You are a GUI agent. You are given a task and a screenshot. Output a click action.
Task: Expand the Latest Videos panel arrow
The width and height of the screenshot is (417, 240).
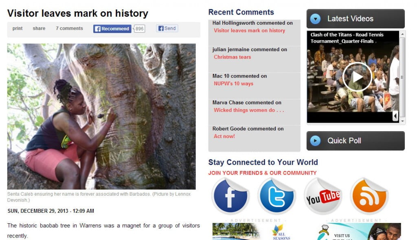point(316,19)
